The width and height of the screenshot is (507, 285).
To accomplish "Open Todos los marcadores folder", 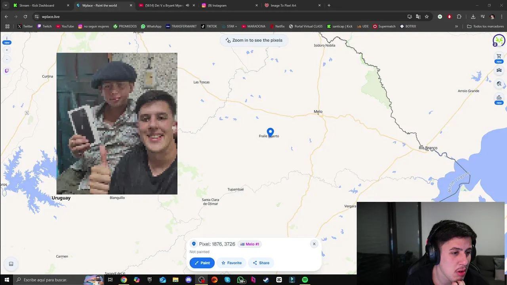I will [x=485, y=27].
